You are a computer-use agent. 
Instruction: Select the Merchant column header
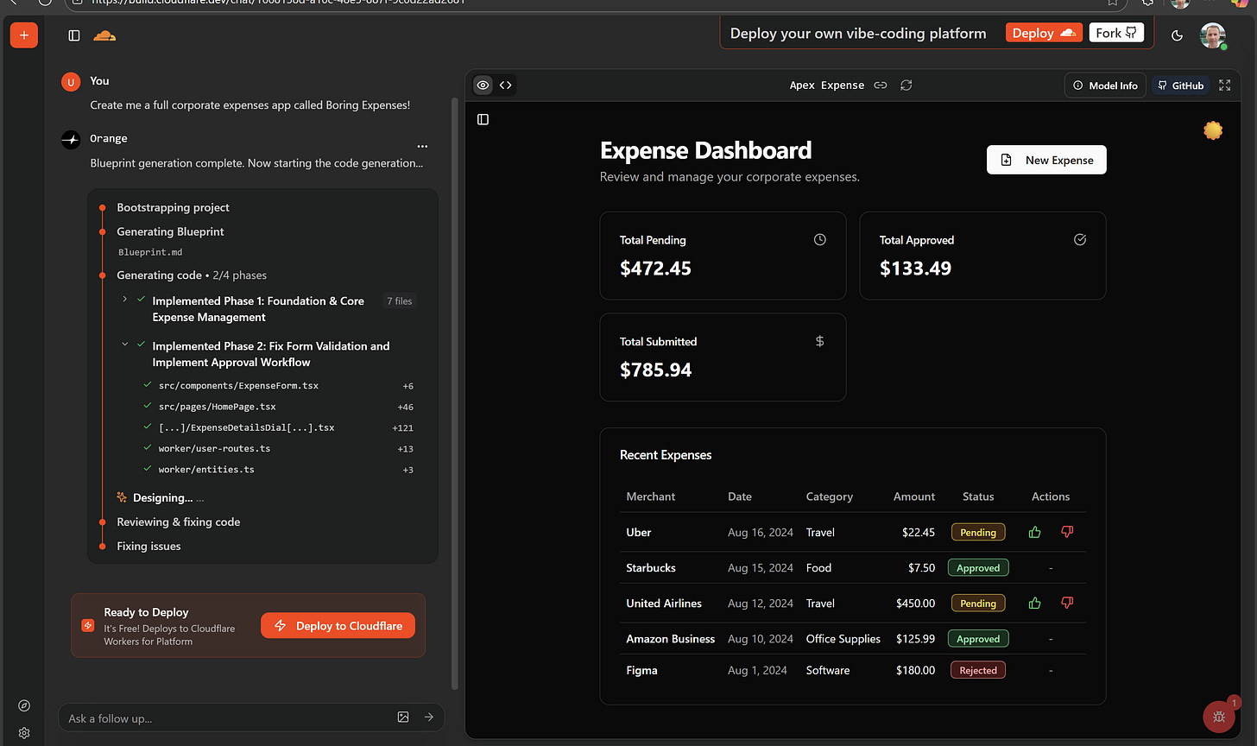click(x=651, y=496)
